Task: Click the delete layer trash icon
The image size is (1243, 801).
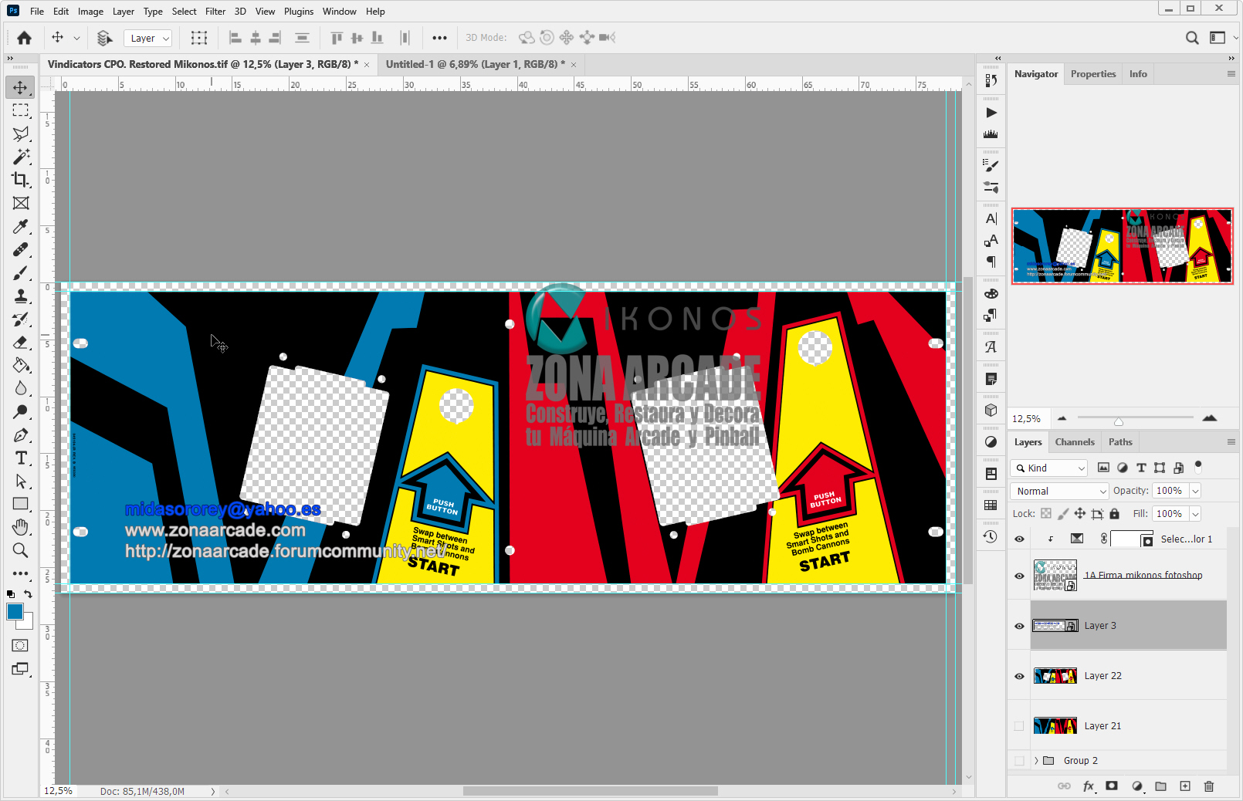Action: [1208, 786]
